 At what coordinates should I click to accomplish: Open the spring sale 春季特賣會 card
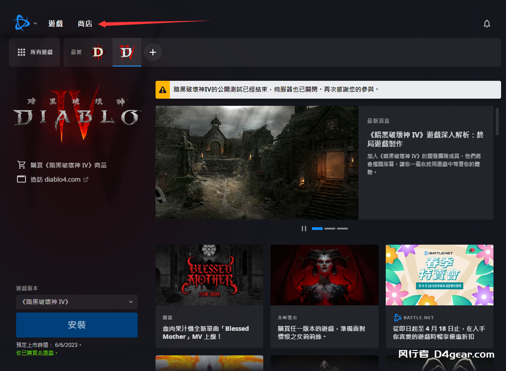(439, 296)
